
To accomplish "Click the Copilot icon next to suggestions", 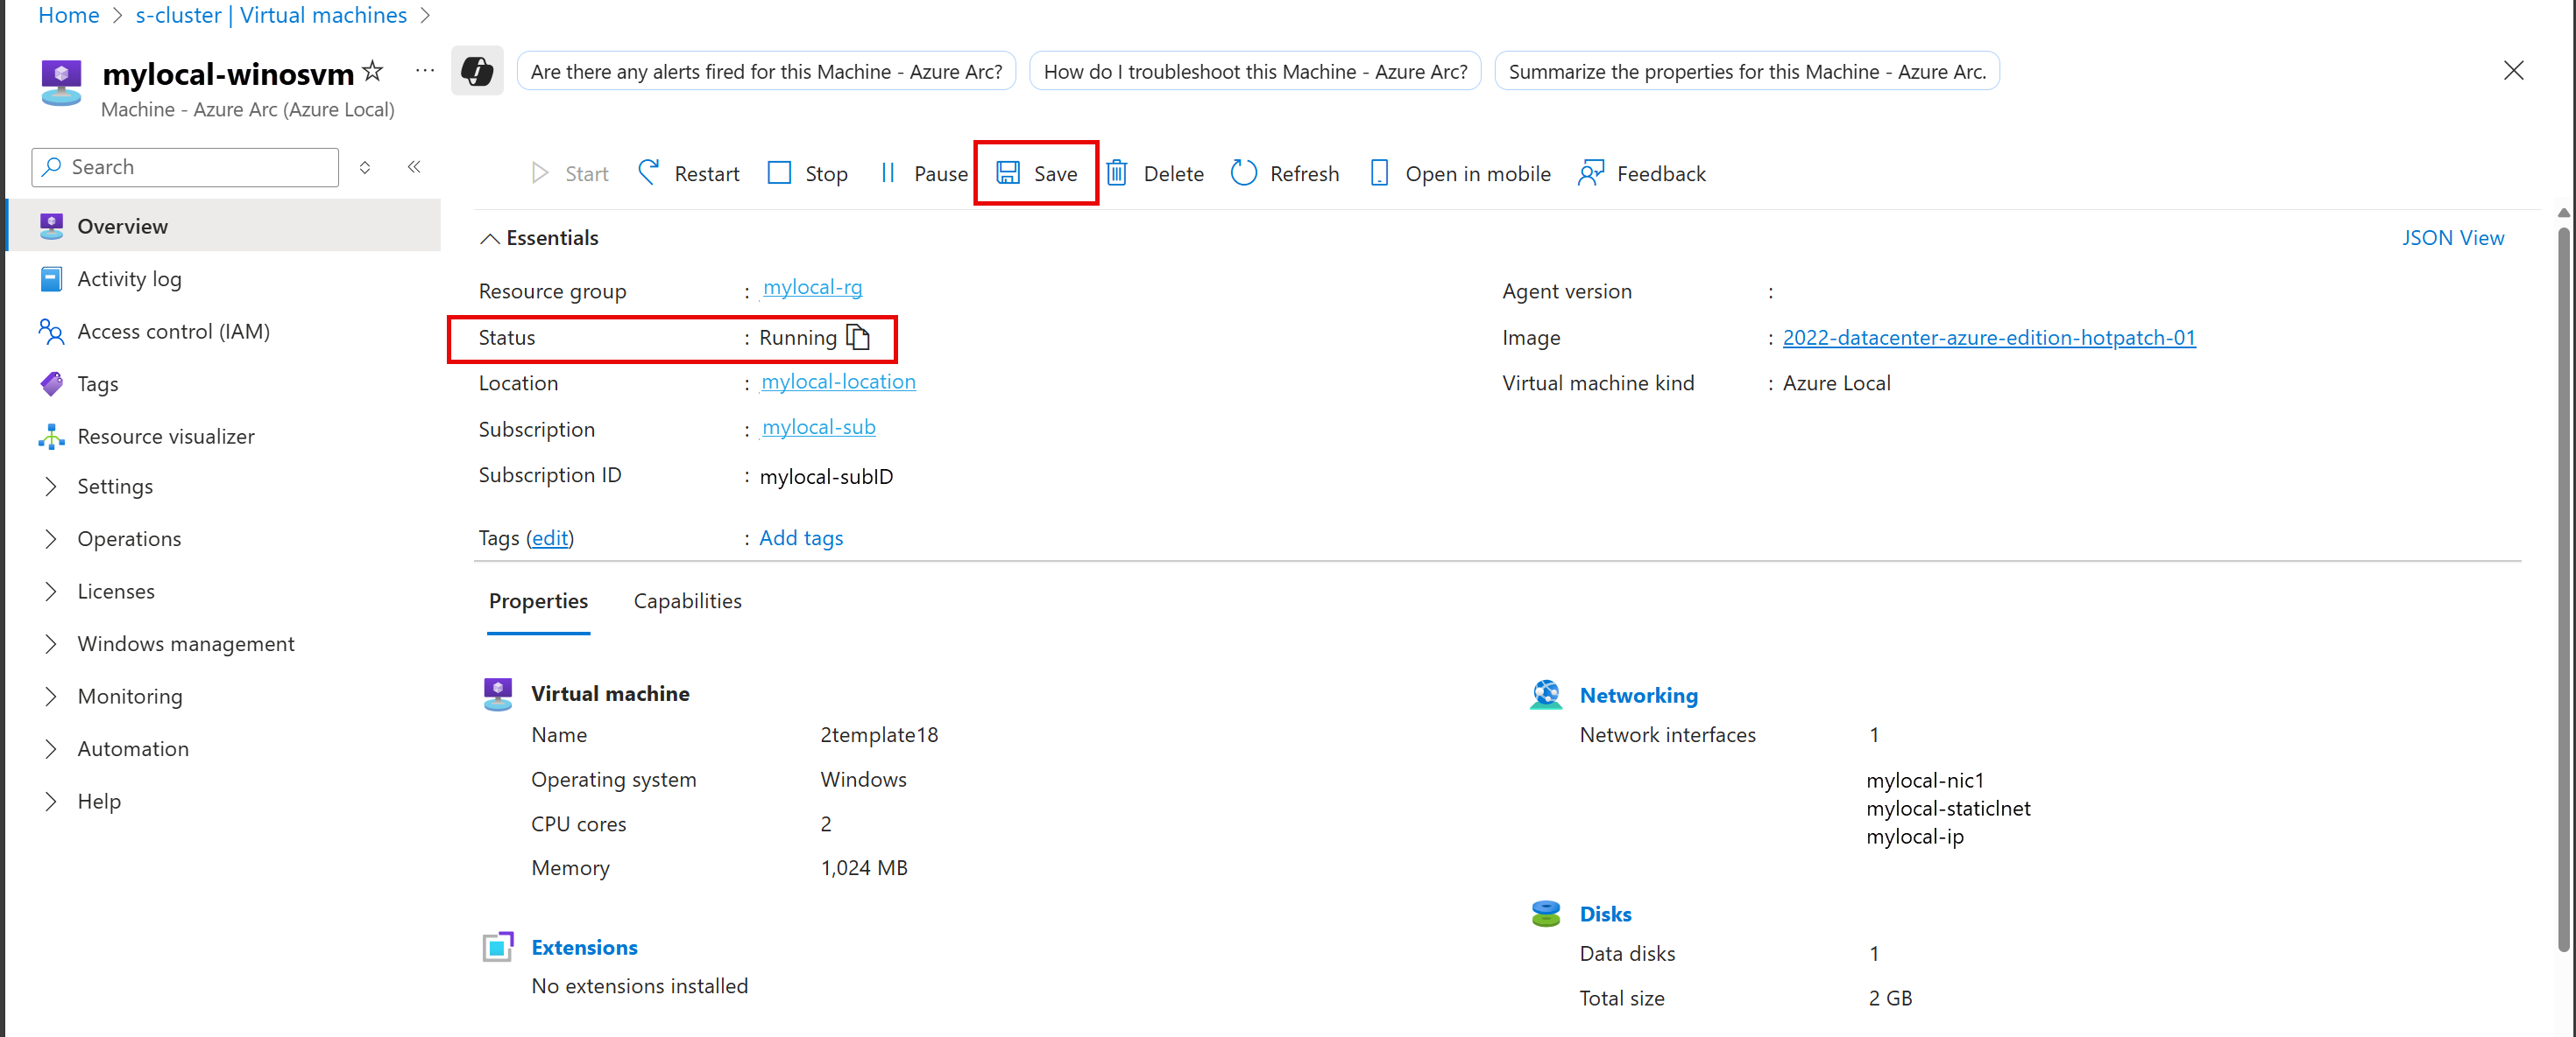I will pyautogui.click(x=477, y=72).
